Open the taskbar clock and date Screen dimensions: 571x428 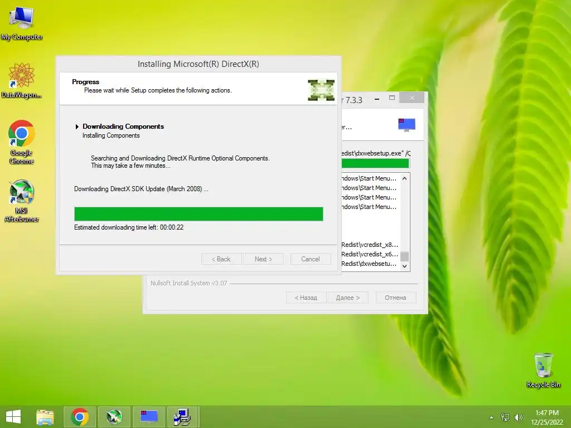tap(546, 417)
